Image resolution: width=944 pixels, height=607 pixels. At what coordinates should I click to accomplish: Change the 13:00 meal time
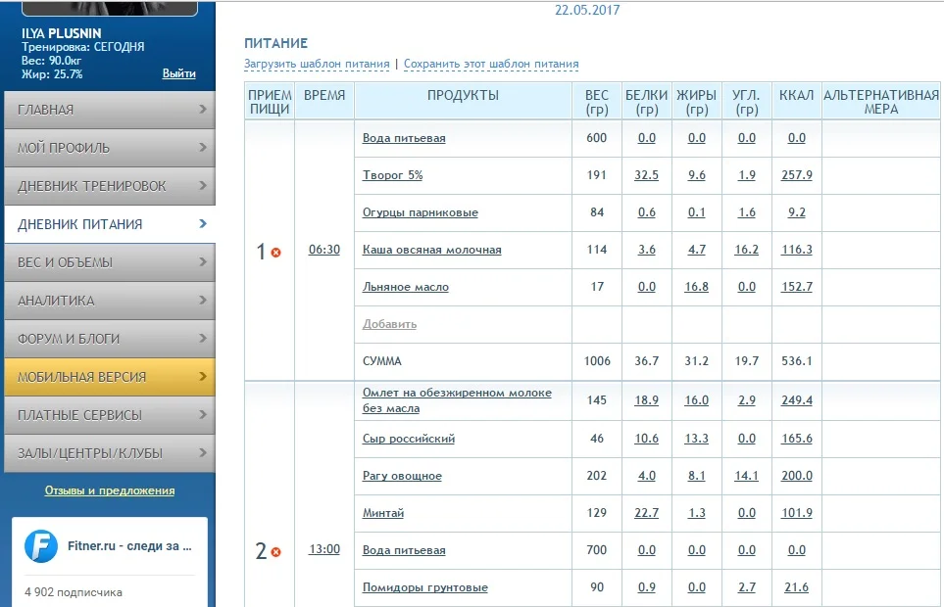click(324, 549)
